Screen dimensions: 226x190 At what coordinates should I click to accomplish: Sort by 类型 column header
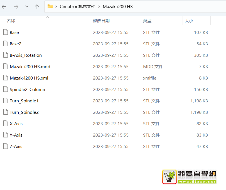pos(147,21)
